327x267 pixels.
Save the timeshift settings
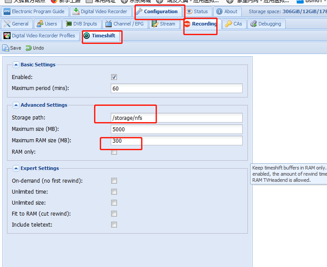(x=12, y=48)
